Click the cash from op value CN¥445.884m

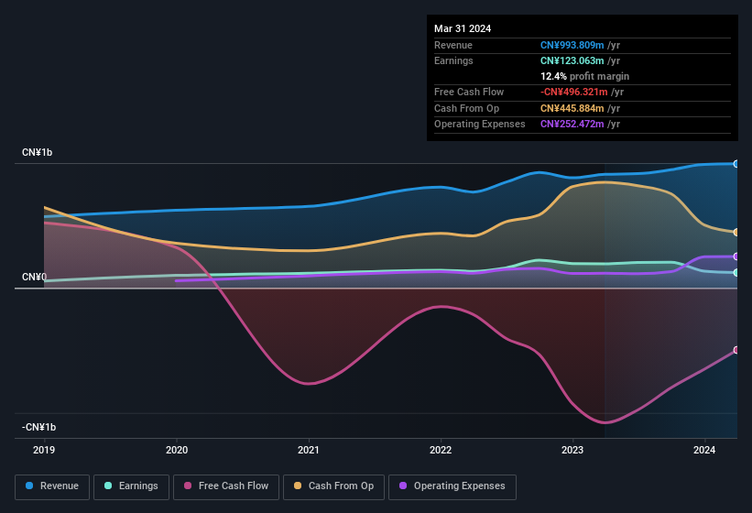coord(572,108)
